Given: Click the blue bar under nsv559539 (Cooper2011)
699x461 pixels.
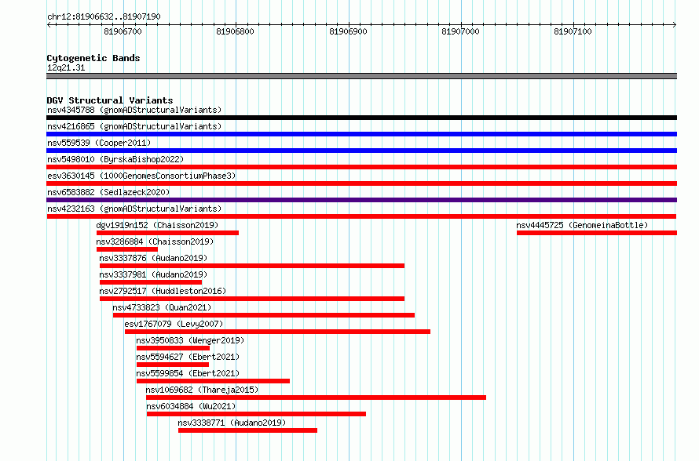Looking at the screenshot, I should (361, 151).
